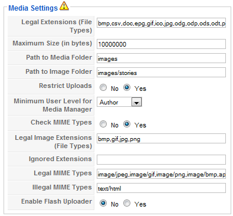Viewport: 233px width, 216px height.
Task: Select No for Restrict Uploads
Action: 103,87
